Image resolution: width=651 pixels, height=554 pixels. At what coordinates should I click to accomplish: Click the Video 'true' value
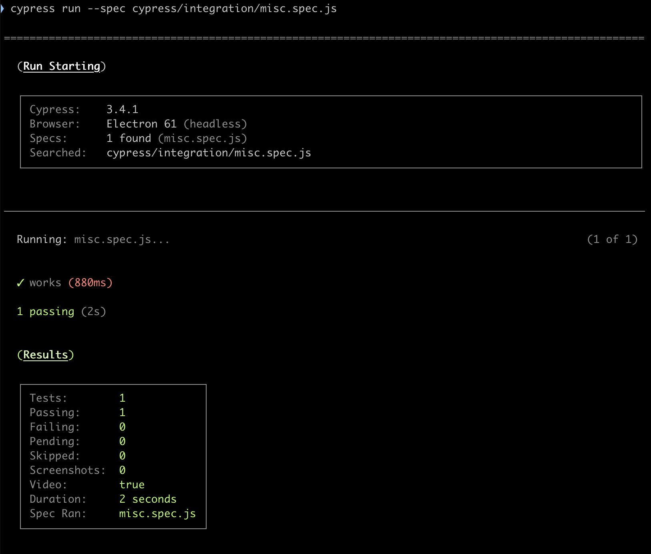132,484
